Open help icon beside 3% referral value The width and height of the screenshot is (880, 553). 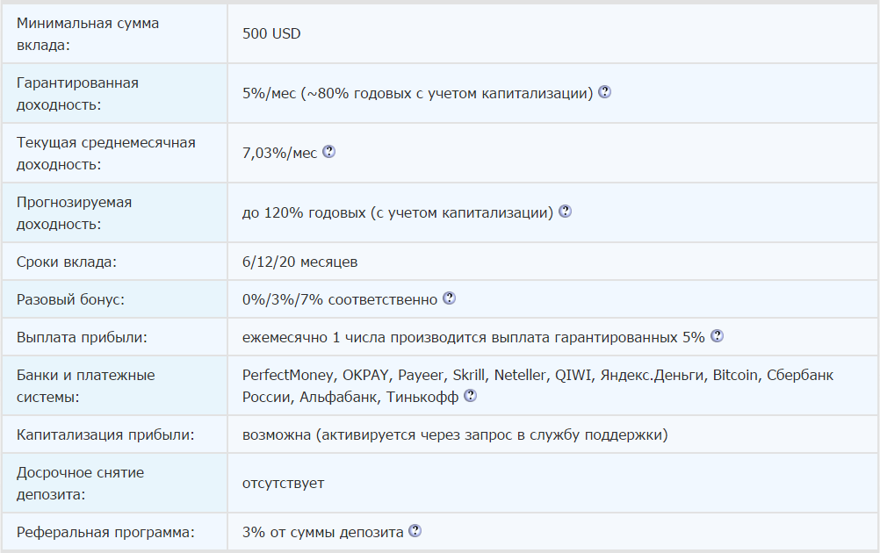tap(415, 531)
